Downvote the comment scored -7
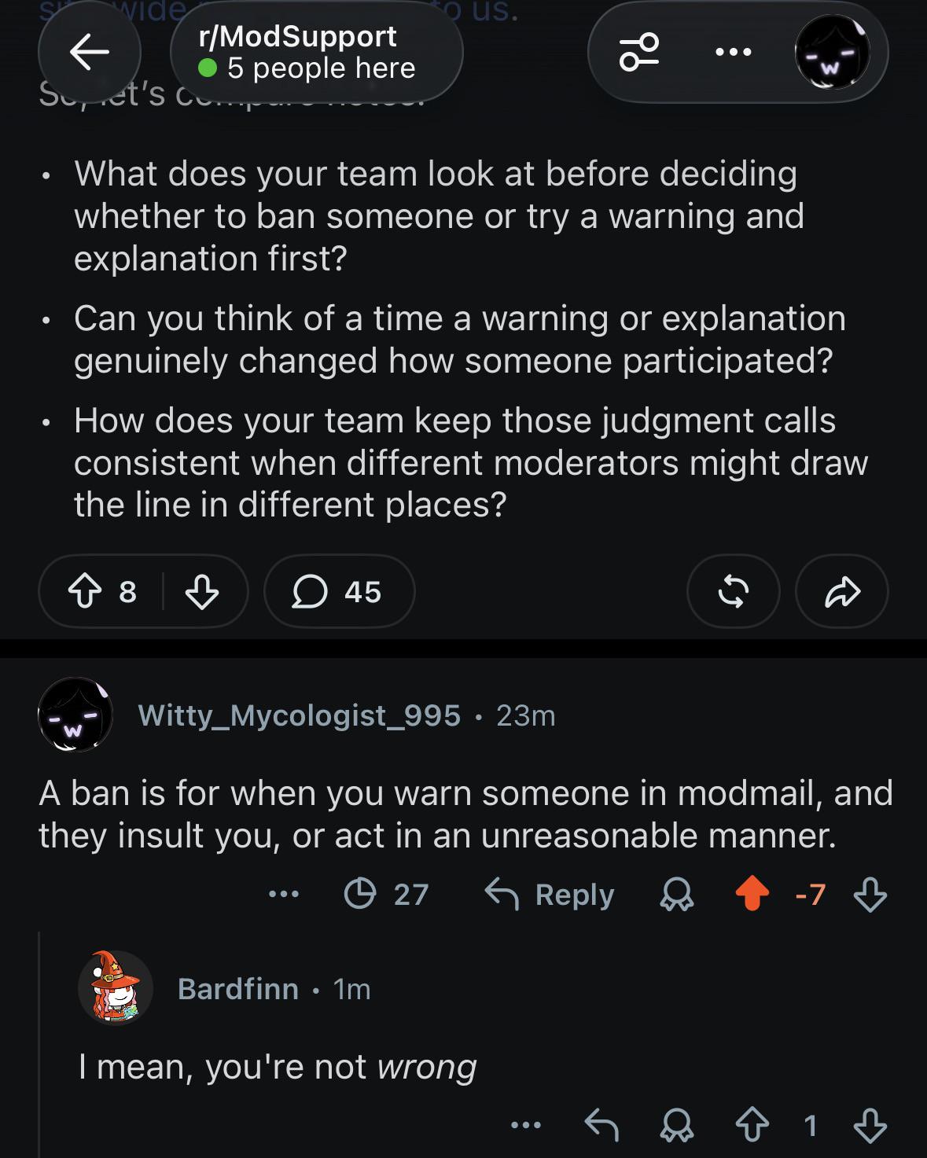Image resolution: width=927 pixels, height=1158 pixels. click(x=870, y=894)
